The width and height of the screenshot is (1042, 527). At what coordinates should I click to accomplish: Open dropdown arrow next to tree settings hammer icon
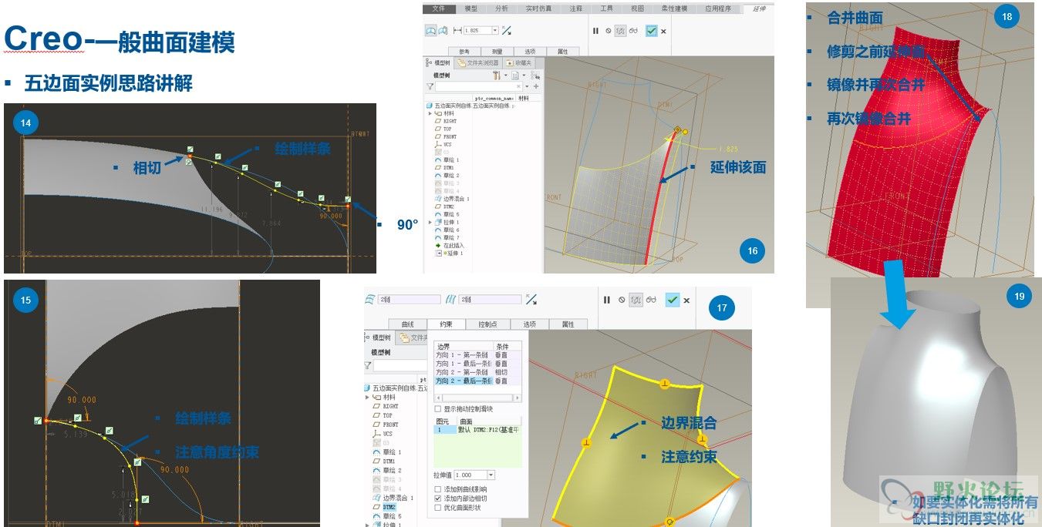(x=505, y=76)
